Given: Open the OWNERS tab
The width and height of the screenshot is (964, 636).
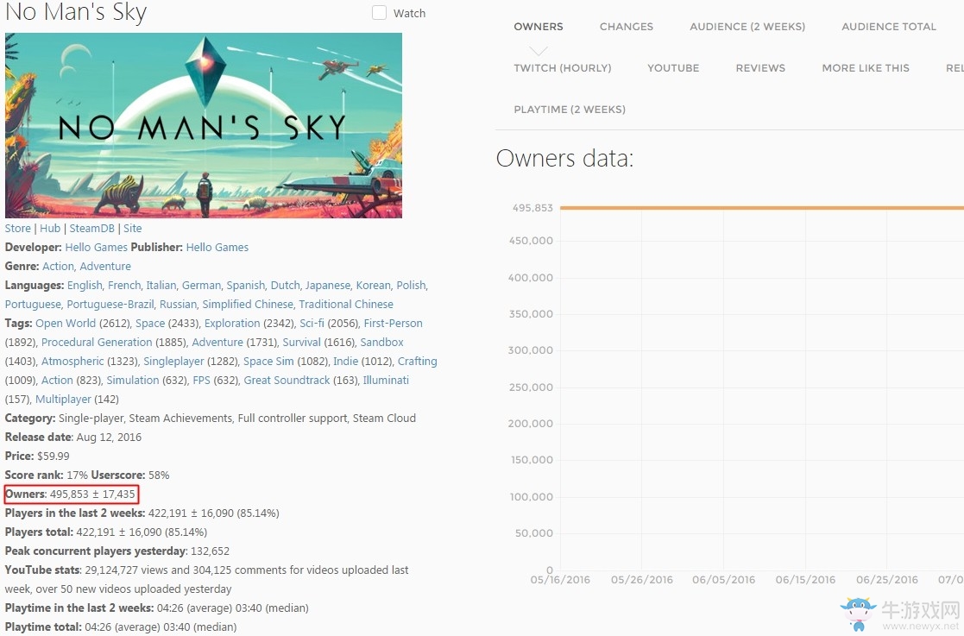Looking at the screenshot, I should tap(539, 27).
